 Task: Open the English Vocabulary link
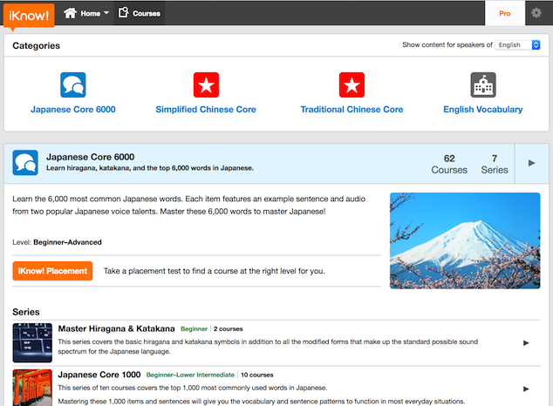483,110
